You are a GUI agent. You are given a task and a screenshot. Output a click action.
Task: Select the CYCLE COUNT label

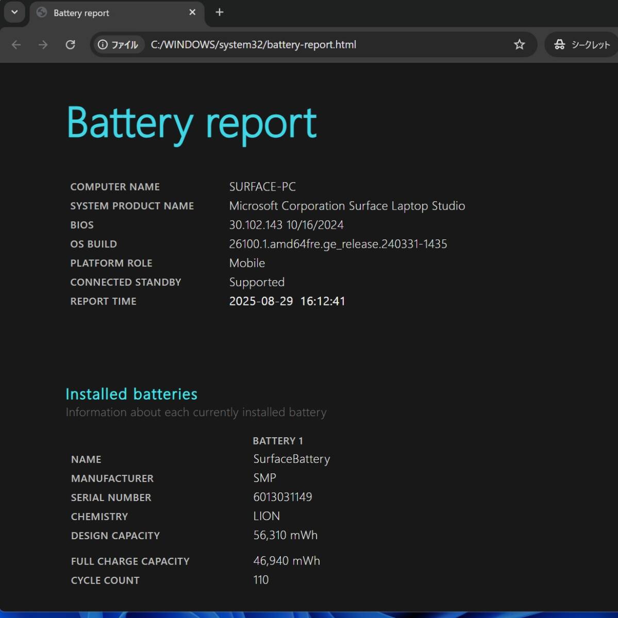pyautogui.click(x=105, y=580)
